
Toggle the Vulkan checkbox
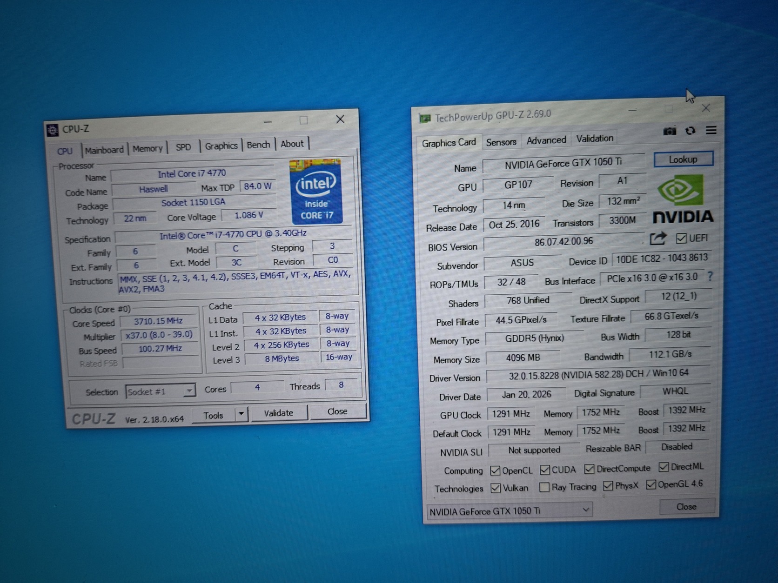(x=496, y=488)
